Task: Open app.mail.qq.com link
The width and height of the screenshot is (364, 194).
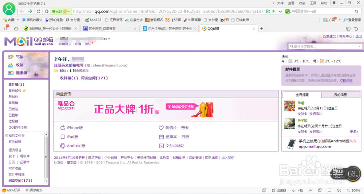Action: pyautogui.click(x=315, y=146)
